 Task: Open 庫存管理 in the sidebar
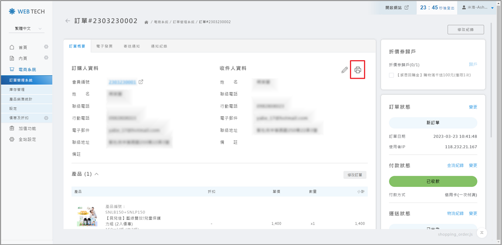[x=17, y=90]
